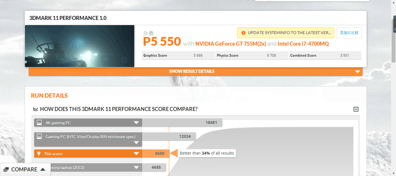Click the Graphics Score label

click(x=155, y=55)
